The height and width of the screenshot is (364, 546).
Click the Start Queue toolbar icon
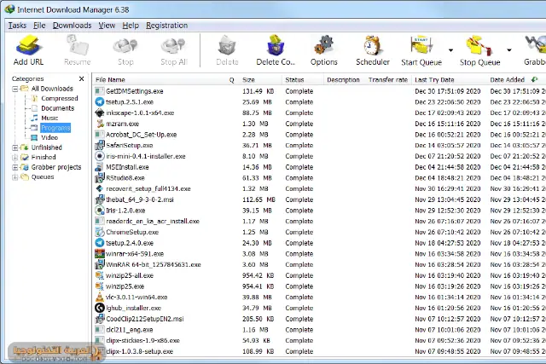[421, 46]
